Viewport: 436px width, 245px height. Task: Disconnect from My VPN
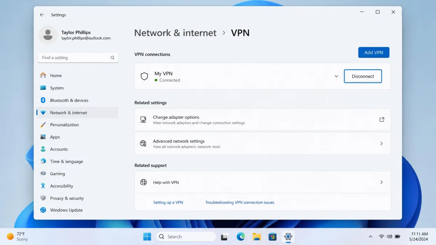coord(363,76)
